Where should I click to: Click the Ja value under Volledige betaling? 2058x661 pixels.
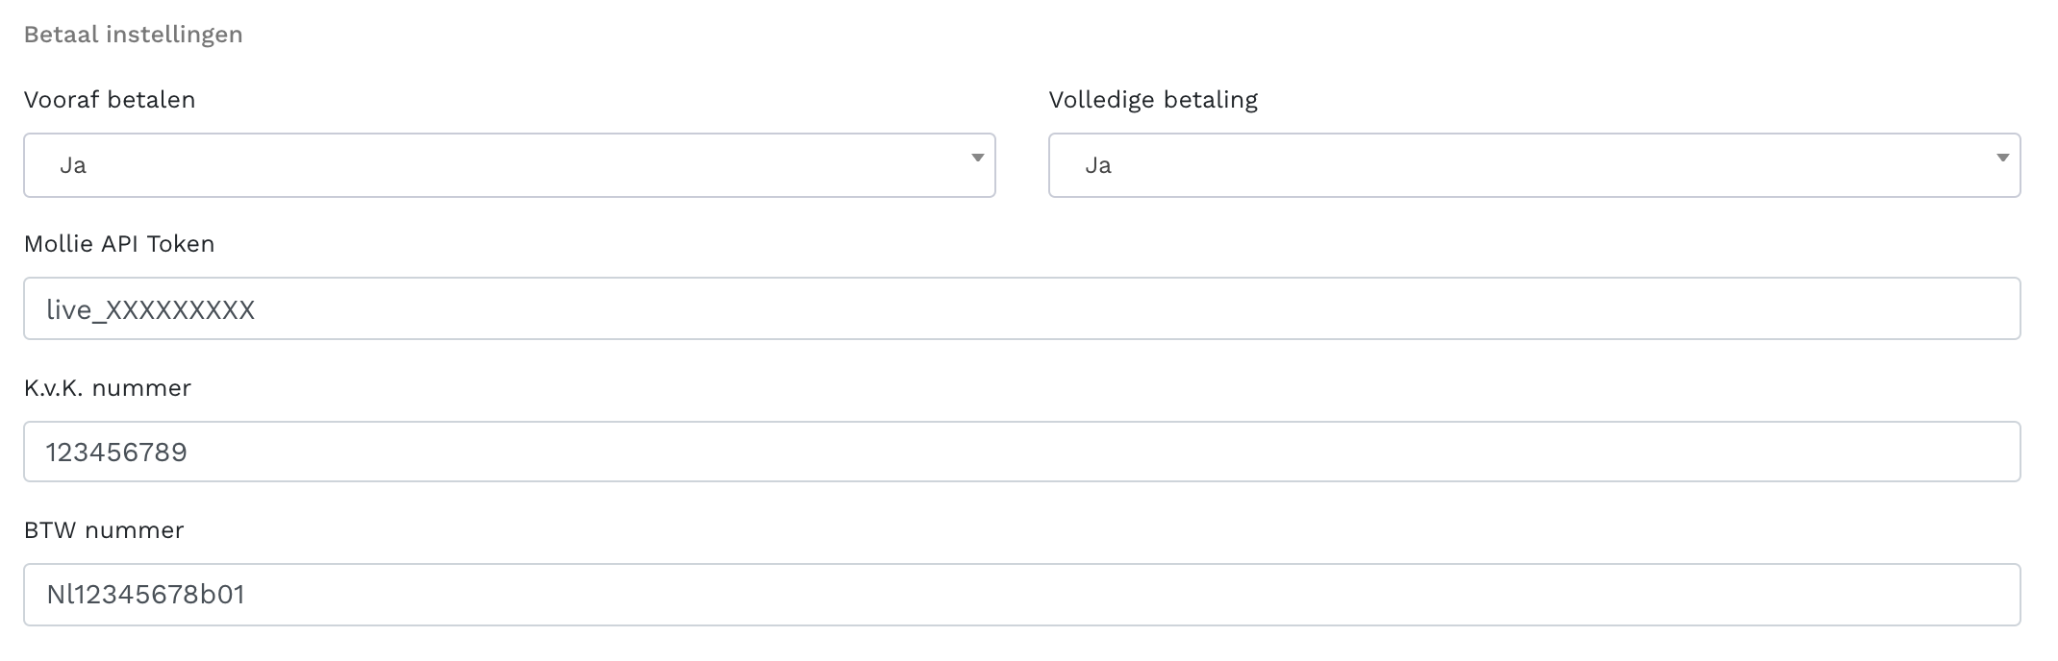tap(1098, 165)
